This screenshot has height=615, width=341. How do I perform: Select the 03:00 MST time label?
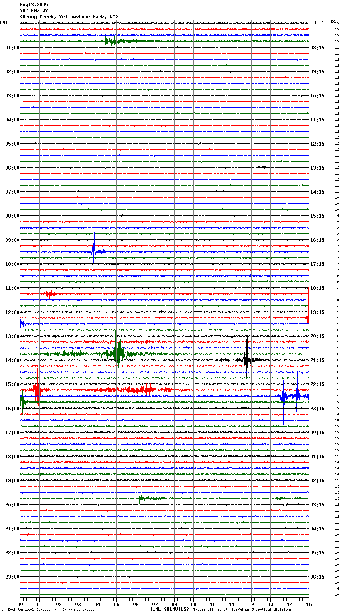coord(12,96)
